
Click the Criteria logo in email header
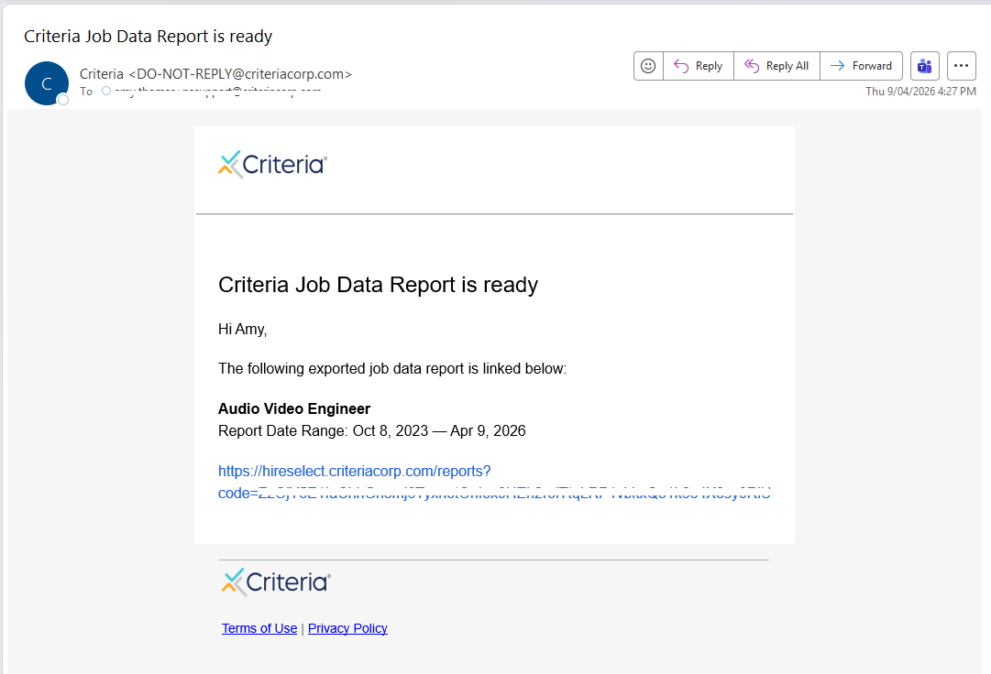(x=272, y=165)
